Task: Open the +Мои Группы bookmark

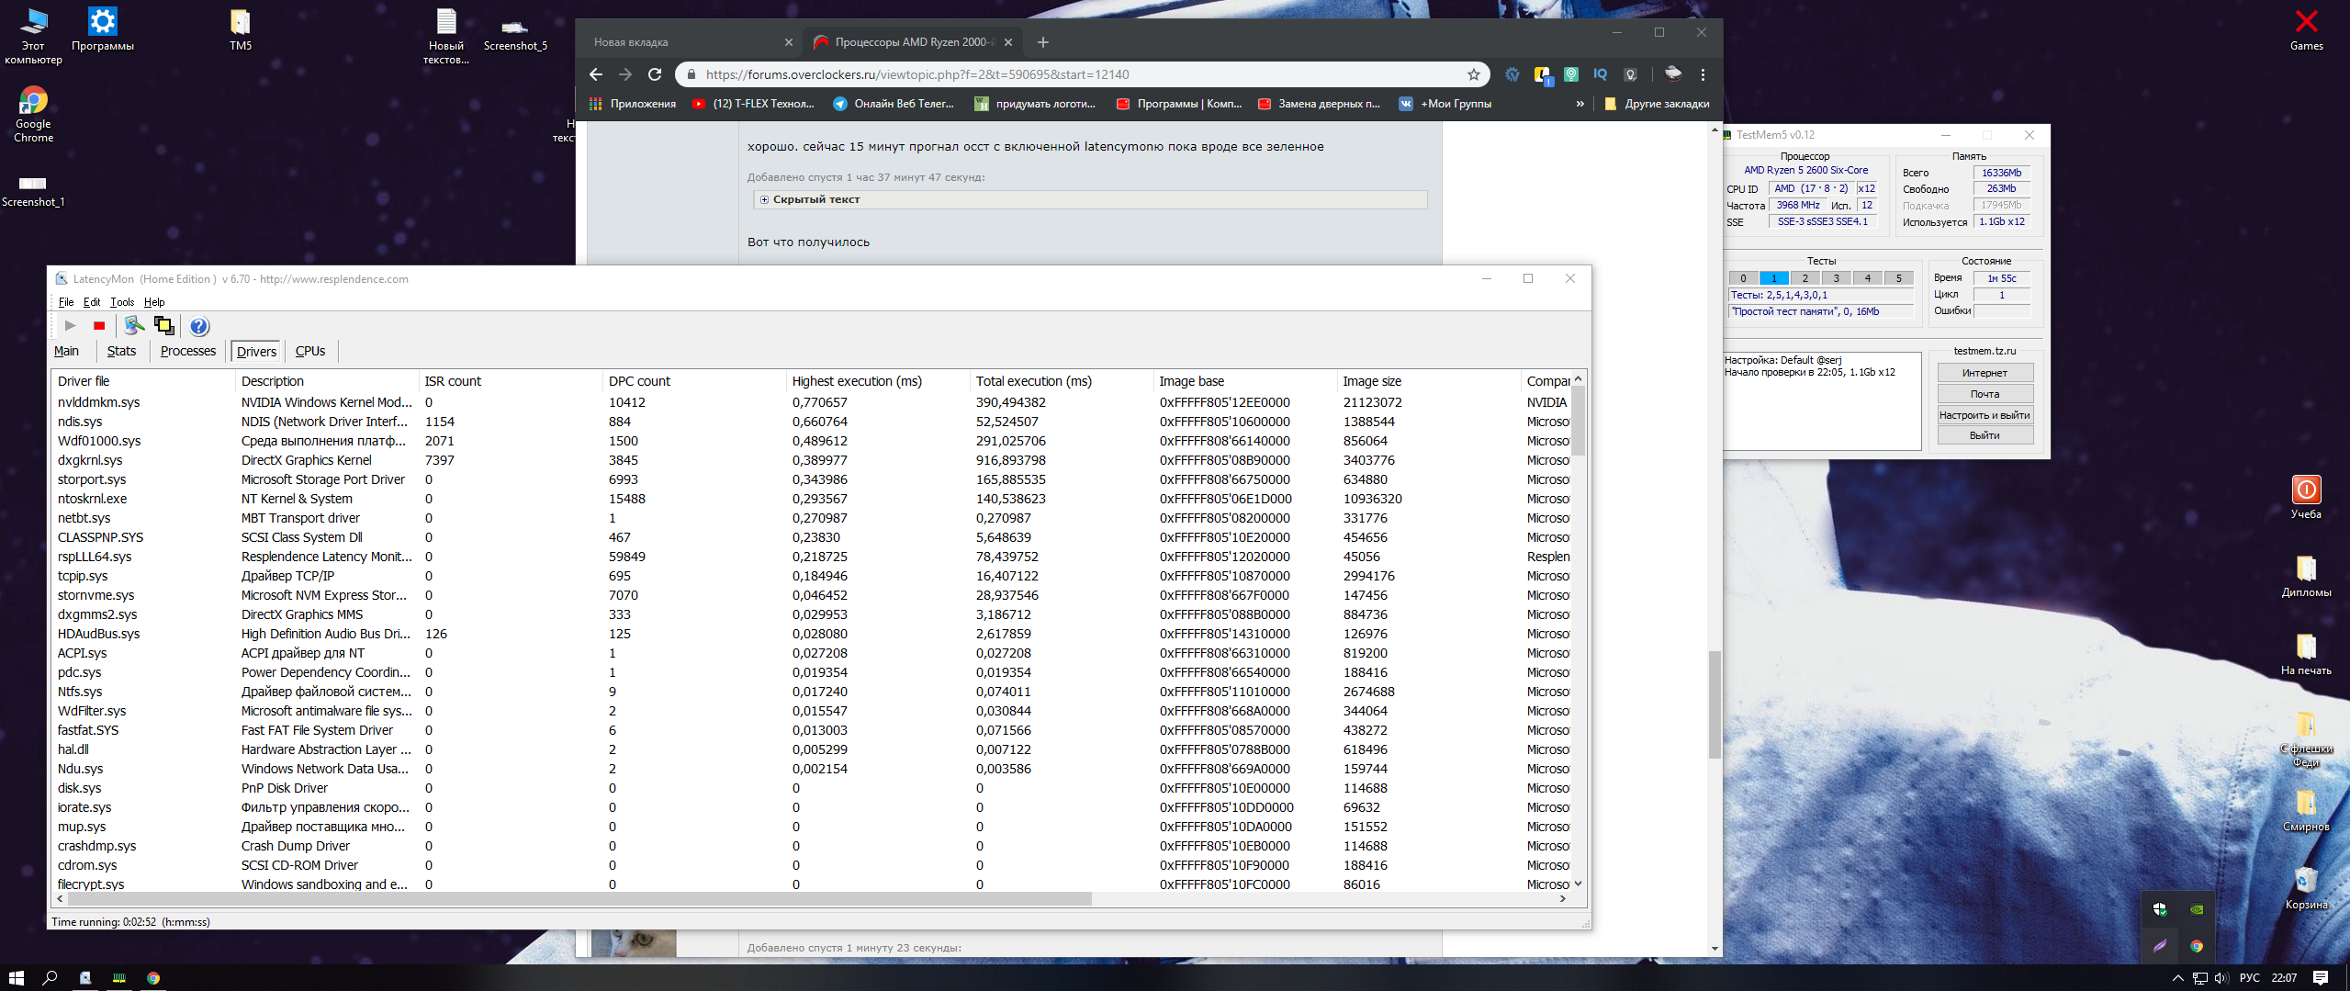Action: (x=1445, y=104)
